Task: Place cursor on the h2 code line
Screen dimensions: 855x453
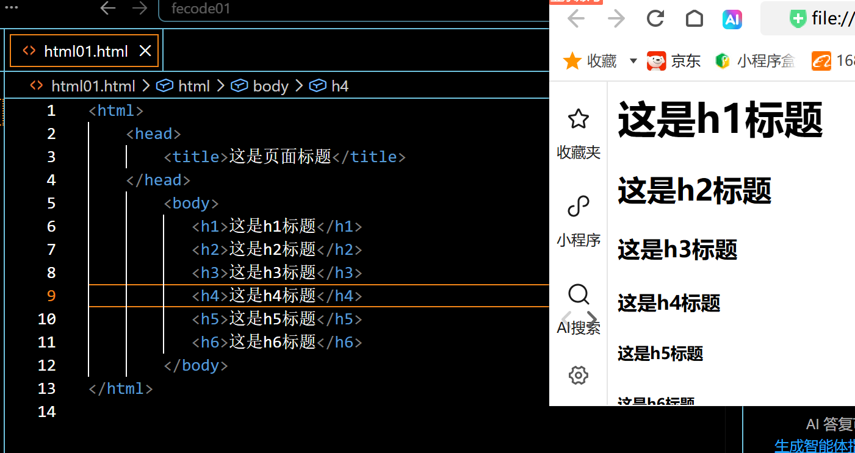Action: pyautogui.click(x=277, y=249)
